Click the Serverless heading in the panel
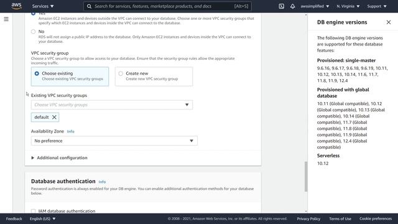The width and height of the screenshot is (398, 224). tap(328, 156)
